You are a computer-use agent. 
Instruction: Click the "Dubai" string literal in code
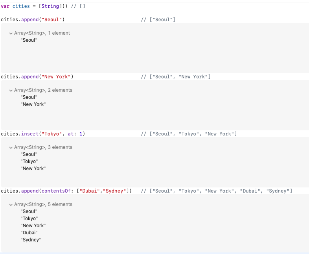pos(90,191)
